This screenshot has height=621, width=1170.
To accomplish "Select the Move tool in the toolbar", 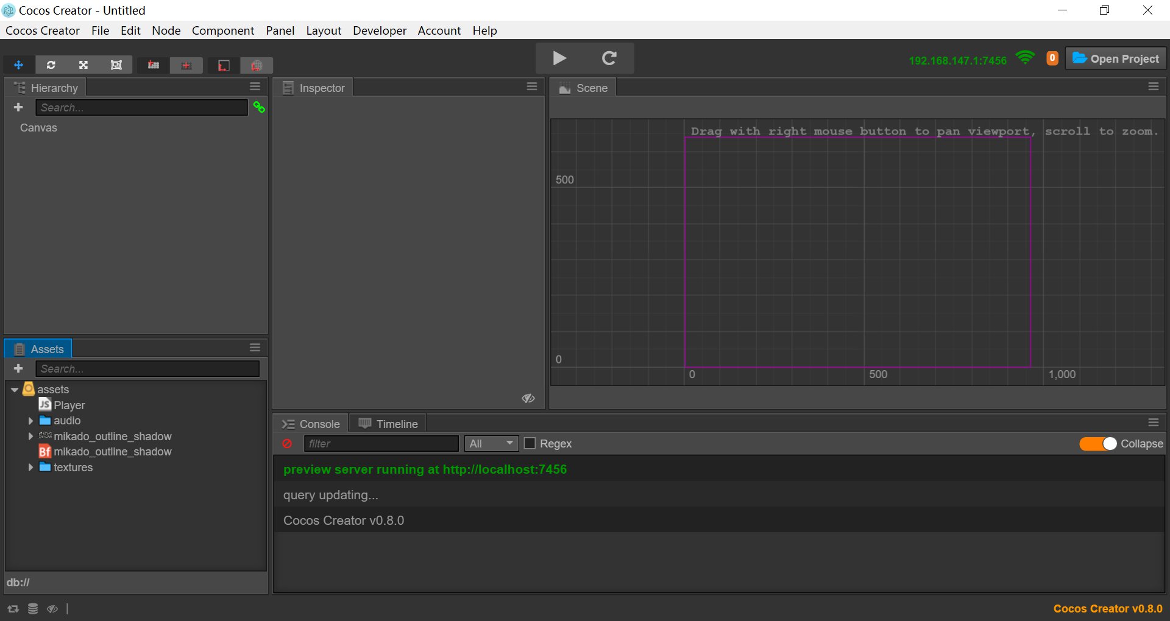I will coord(19,65).
